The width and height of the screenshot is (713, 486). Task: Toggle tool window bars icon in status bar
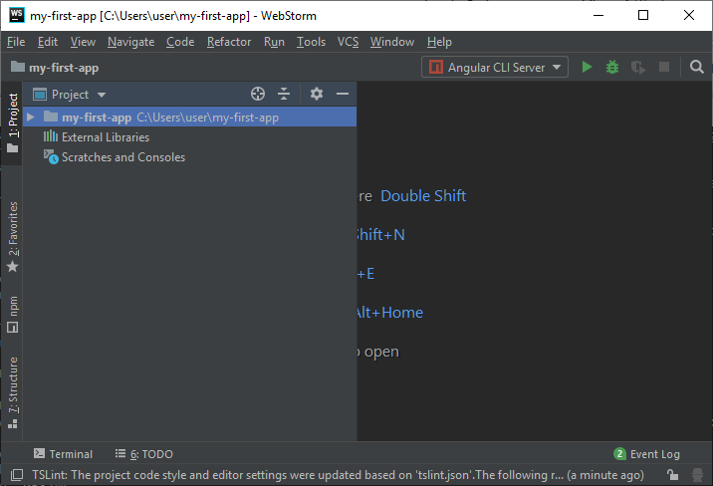(17, 475)
